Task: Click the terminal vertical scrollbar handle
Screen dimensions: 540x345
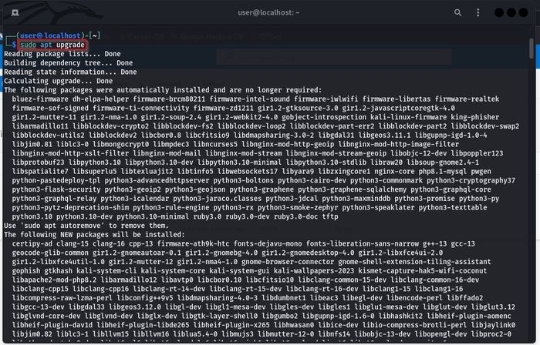Action: pyautogui.click(x=532, y=49)
